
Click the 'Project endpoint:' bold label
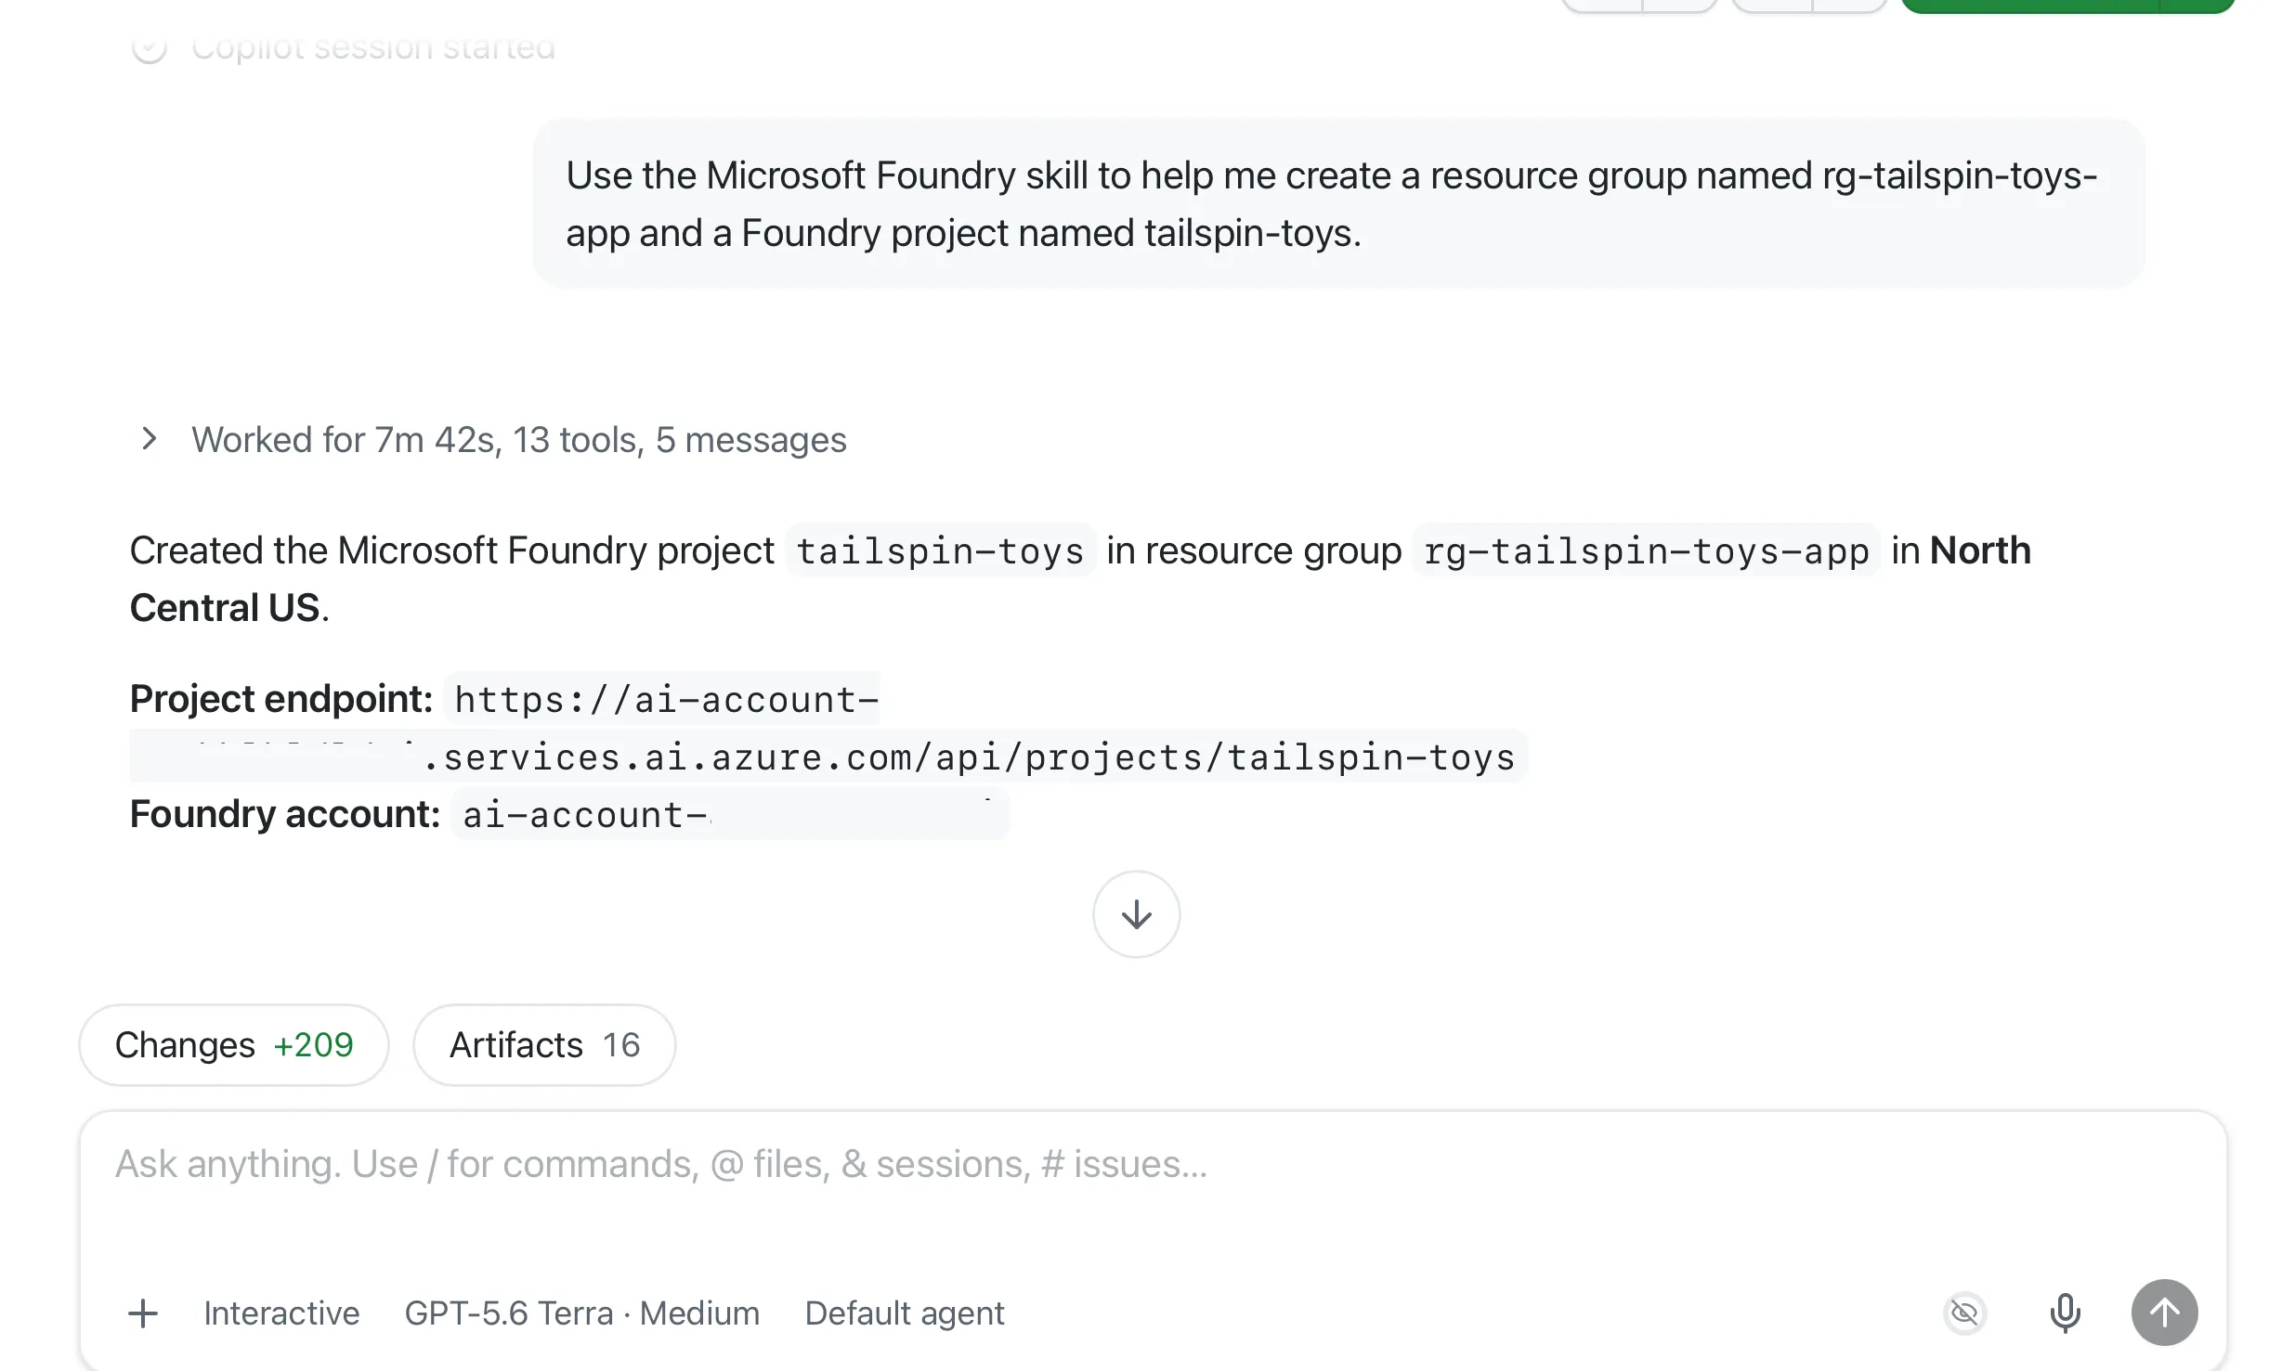pyautogui.click(x=280, y=698)
